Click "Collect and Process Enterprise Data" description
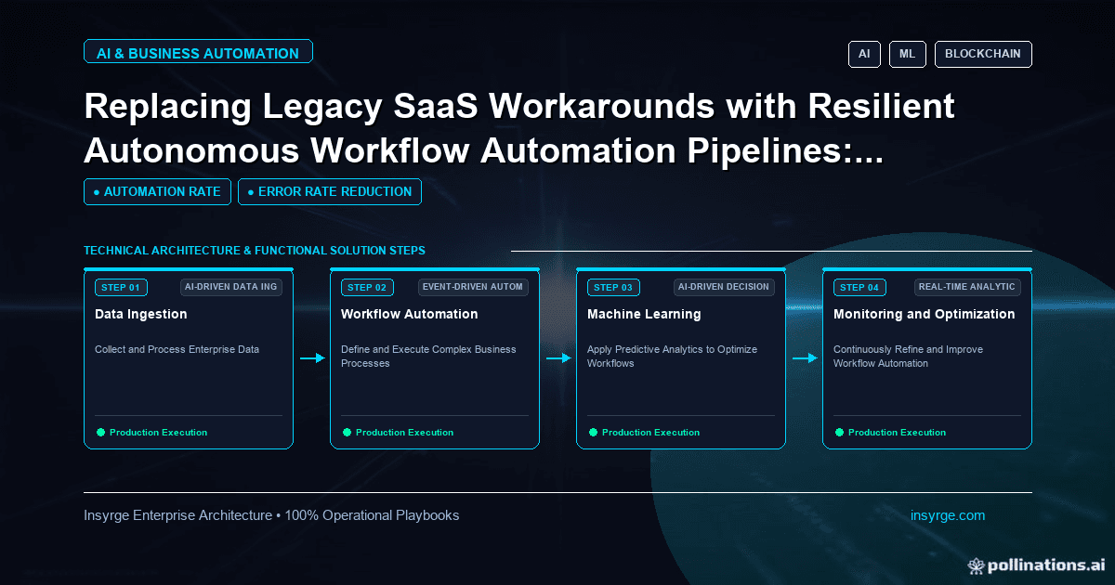The width and height of the screenshot is (1115, 585). [177, 350]
